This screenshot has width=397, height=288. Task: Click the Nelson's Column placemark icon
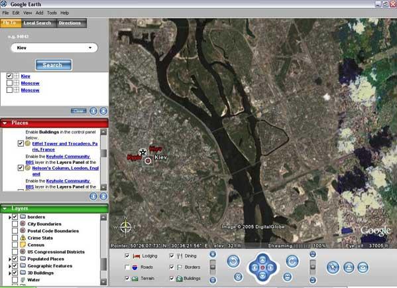pos(28,168)
